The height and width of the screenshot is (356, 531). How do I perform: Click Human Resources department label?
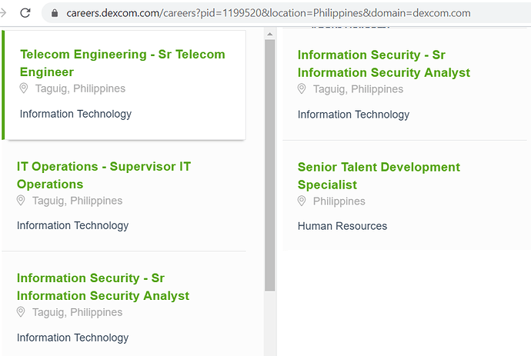pyautogui.click(x=342, y=226)
